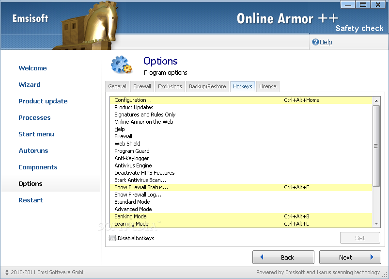Select the Standard Mode row
The height and width of the screenshot is (279, 389).
point(241,202)
